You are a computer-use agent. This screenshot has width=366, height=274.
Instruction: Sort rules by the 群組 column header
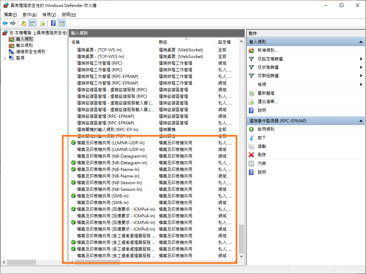[x=186, y=42]
